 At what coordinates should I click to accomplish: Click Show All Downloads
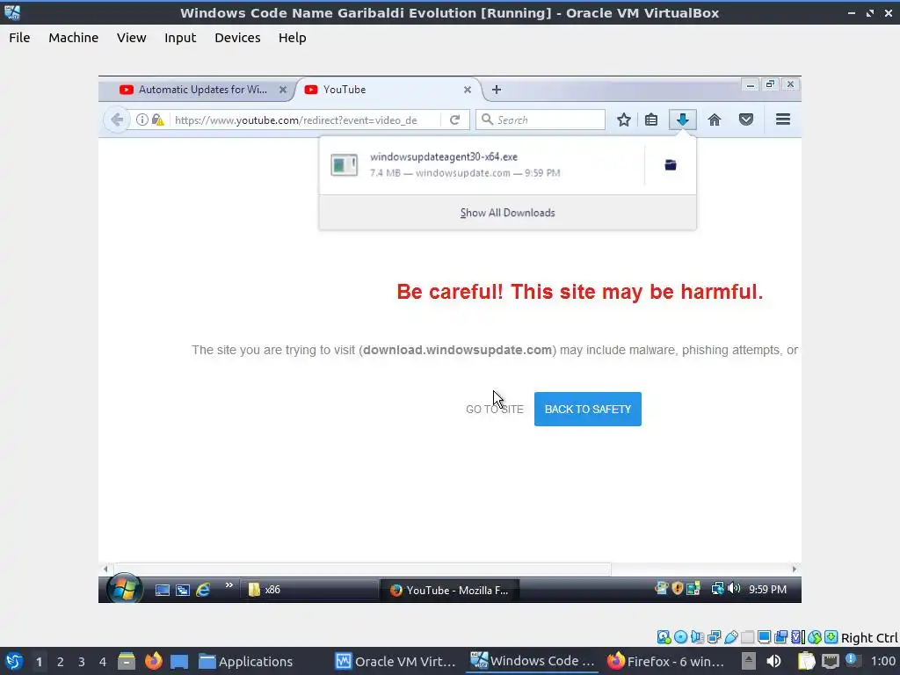click(x=507, y=213)
